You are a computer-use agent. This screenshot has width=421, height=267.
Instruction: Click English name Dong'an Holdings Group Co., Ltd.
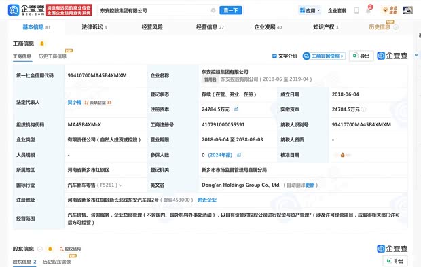click(241, 185)
